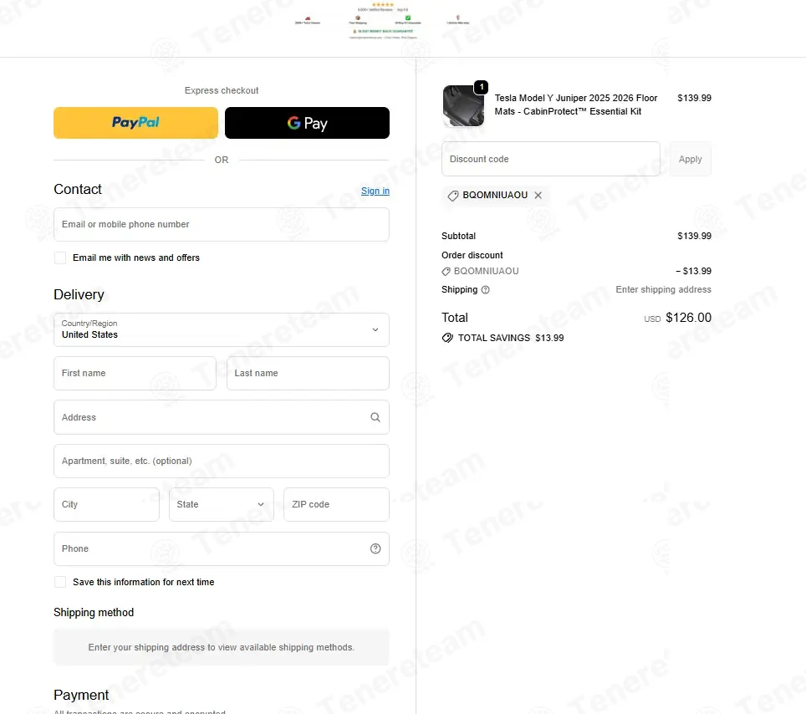Viewport: 806px width, 714px height.
Task: Click the order discount tag icon
Action: [446, 272]
